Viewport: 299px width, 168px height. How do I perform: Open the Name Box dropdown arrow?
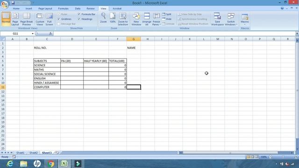[33, 34]
